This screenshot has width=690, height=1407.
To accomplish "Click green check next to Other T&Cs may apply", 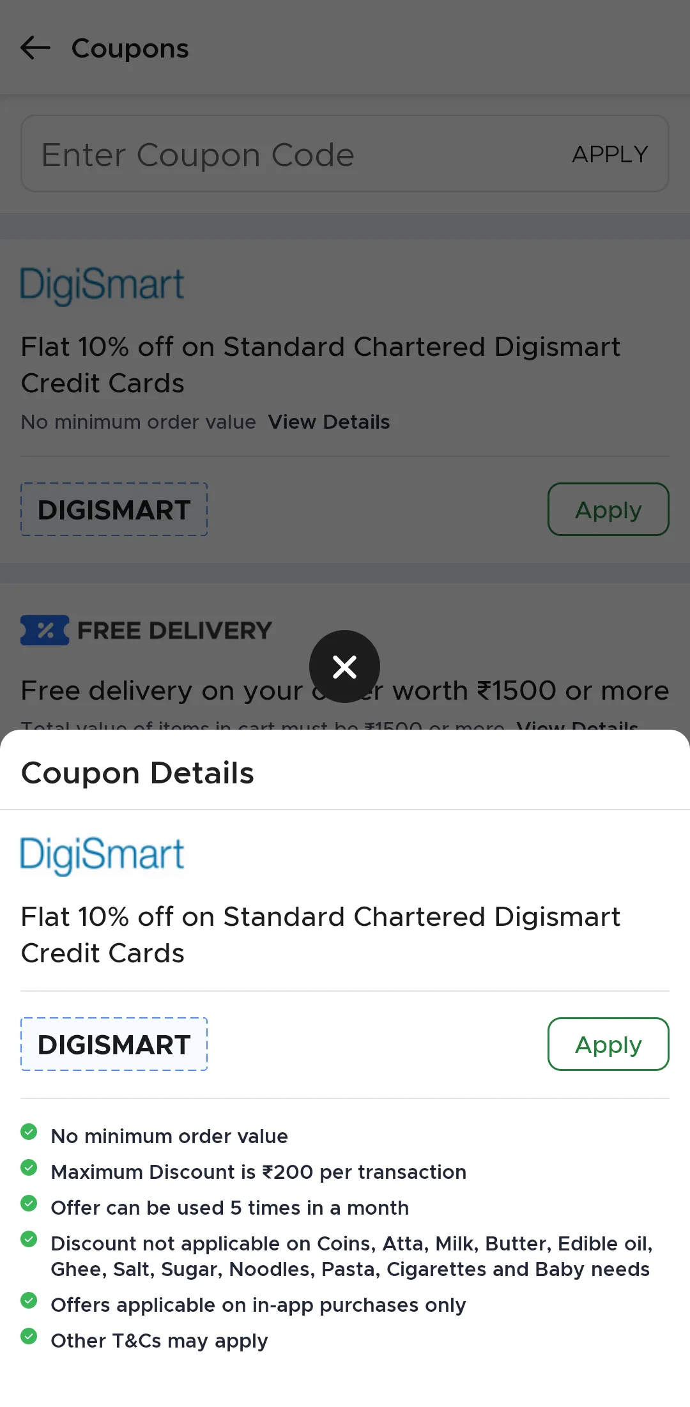I will tap(29, 1337).
